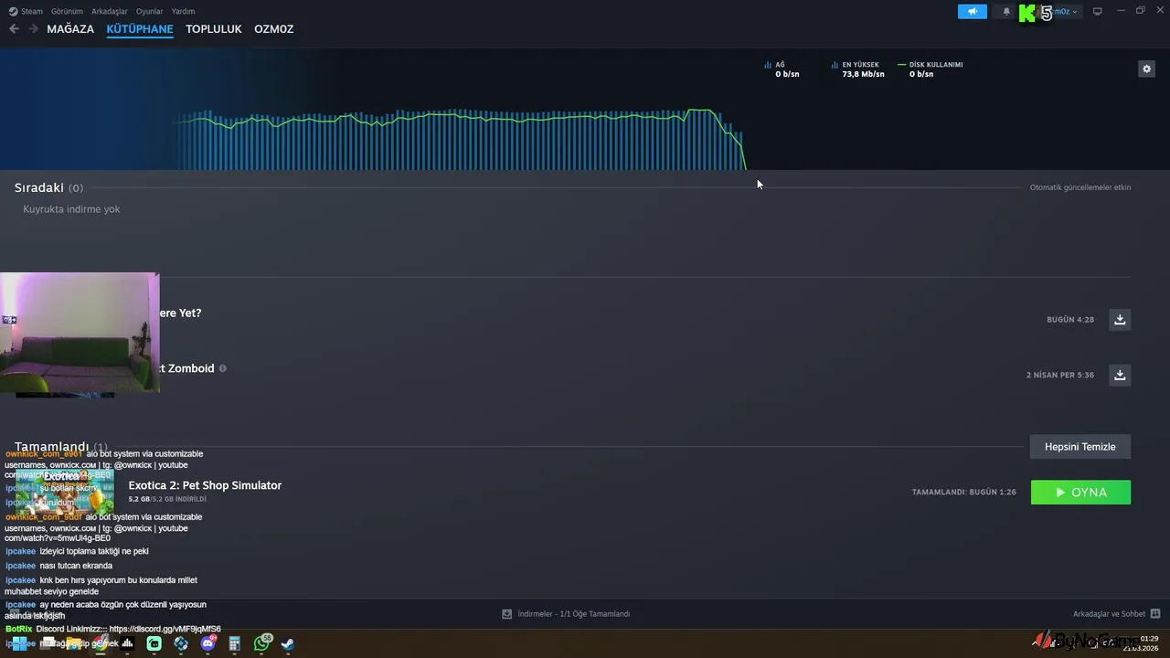
Task: Click the downloads icon in the bottom bar
Action: tap(506, 614)
